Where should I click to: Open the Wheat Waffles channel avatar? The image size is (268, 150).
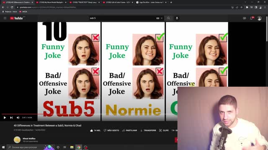(x=17, y=140)
